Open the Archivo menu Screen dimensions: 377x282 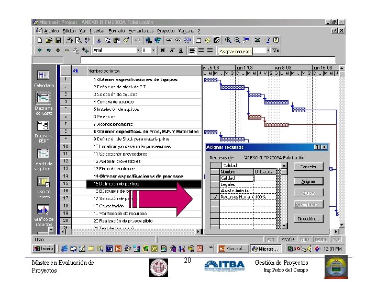point(51,31)
